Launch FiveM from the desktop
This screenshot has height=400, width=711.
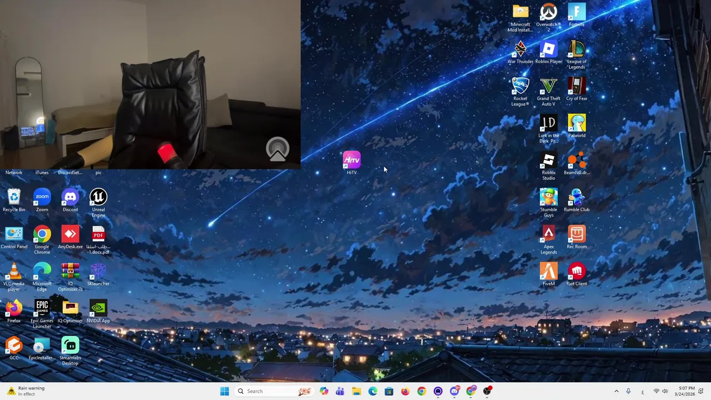pyautogui.click(x=549, y=275)
